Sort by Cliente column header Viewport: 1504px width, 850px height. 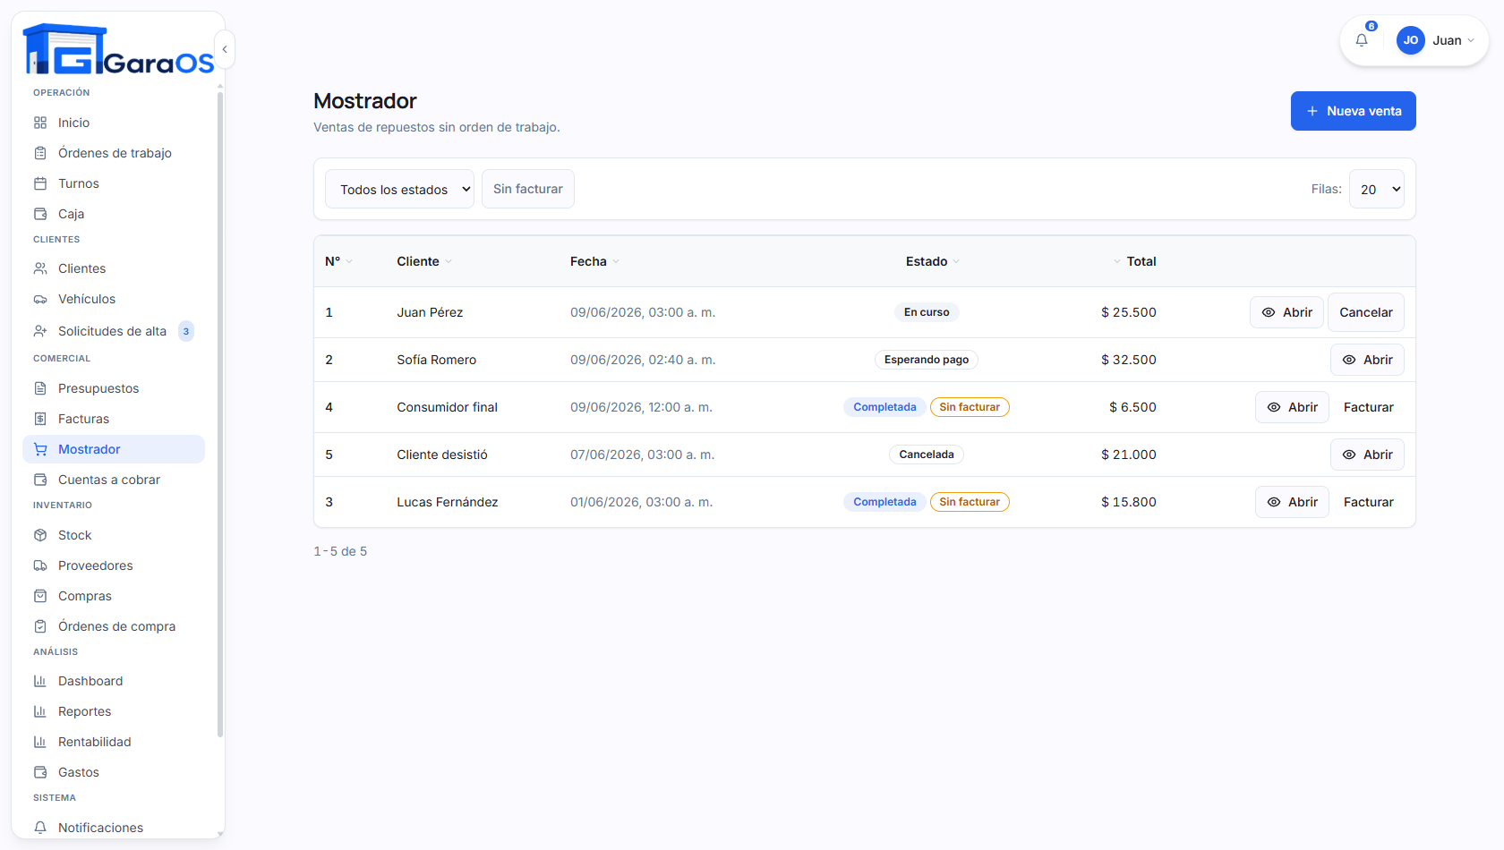point(424,261)
